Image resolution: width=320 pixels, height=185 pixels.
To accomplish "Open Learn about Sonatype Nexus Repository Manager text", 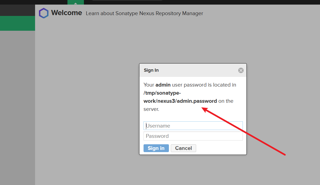I will pos(144,13).
